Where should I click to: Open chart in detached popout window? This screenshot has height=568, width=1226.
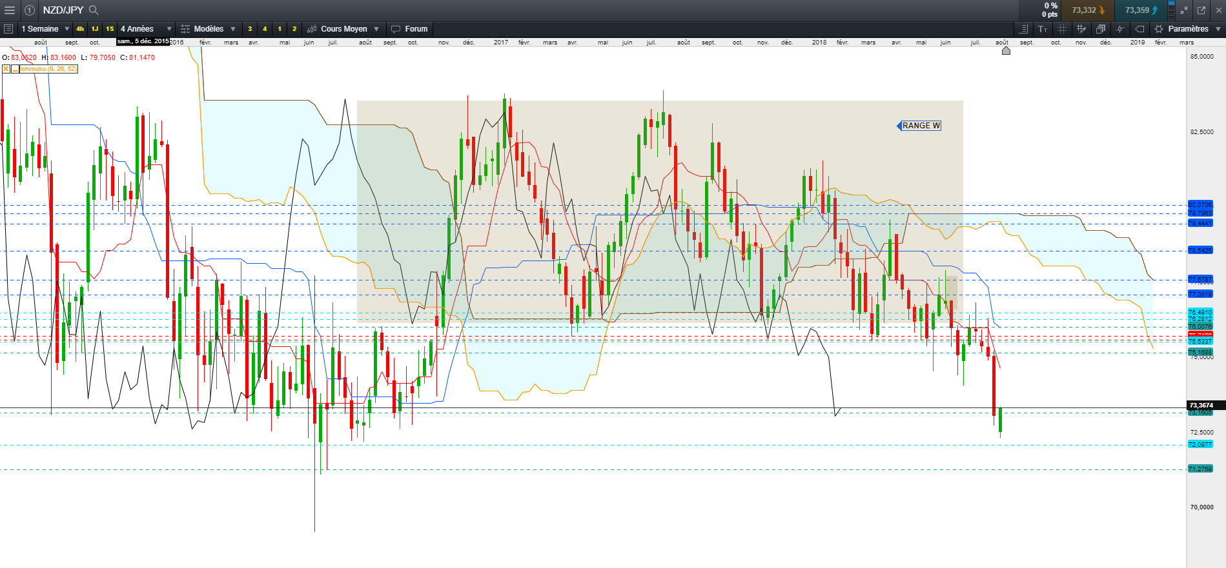coord(1201,10)
